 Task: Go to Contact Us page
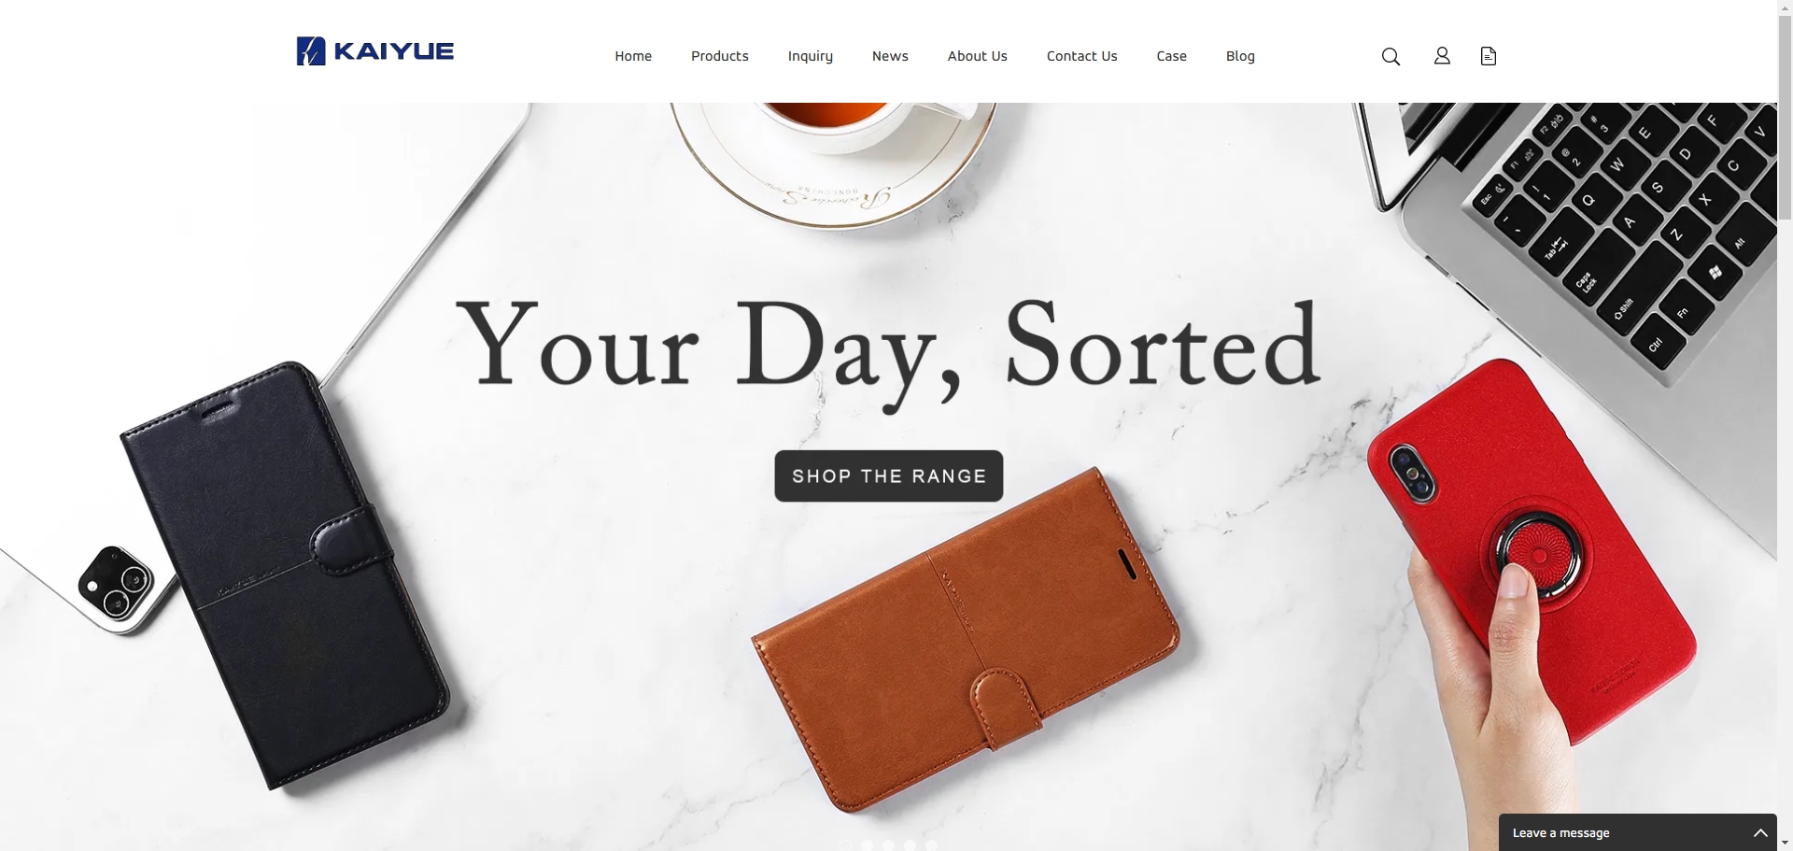point(1082,56)
